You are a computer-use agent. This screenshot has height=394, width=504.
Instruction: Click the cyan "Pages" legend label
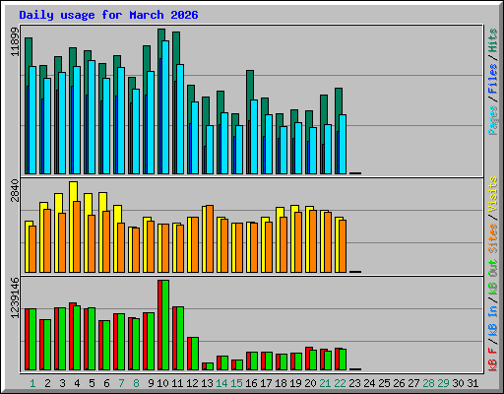point(492,120)
